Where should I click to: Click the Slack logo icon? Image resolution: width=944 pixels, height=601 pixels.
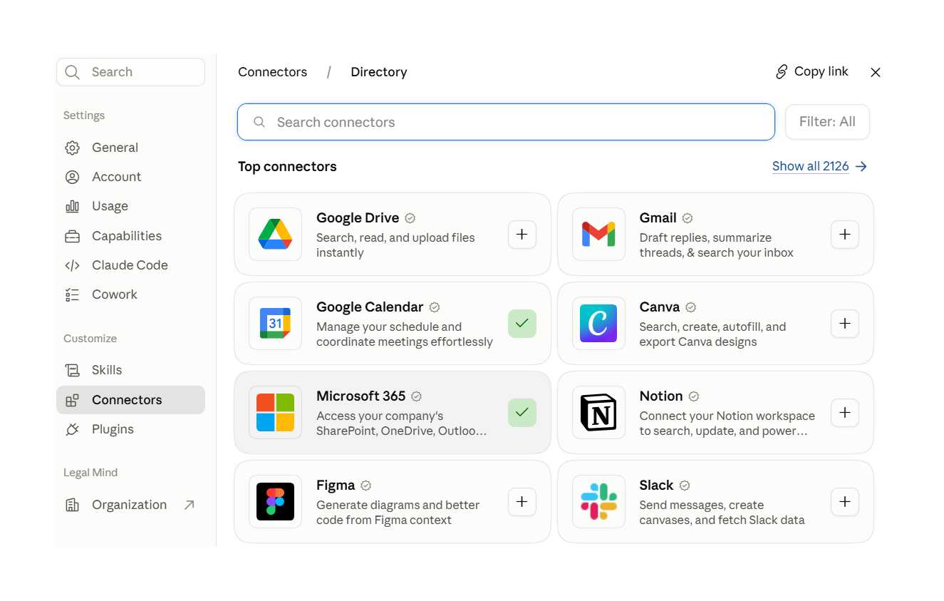[x=598, y=502]
